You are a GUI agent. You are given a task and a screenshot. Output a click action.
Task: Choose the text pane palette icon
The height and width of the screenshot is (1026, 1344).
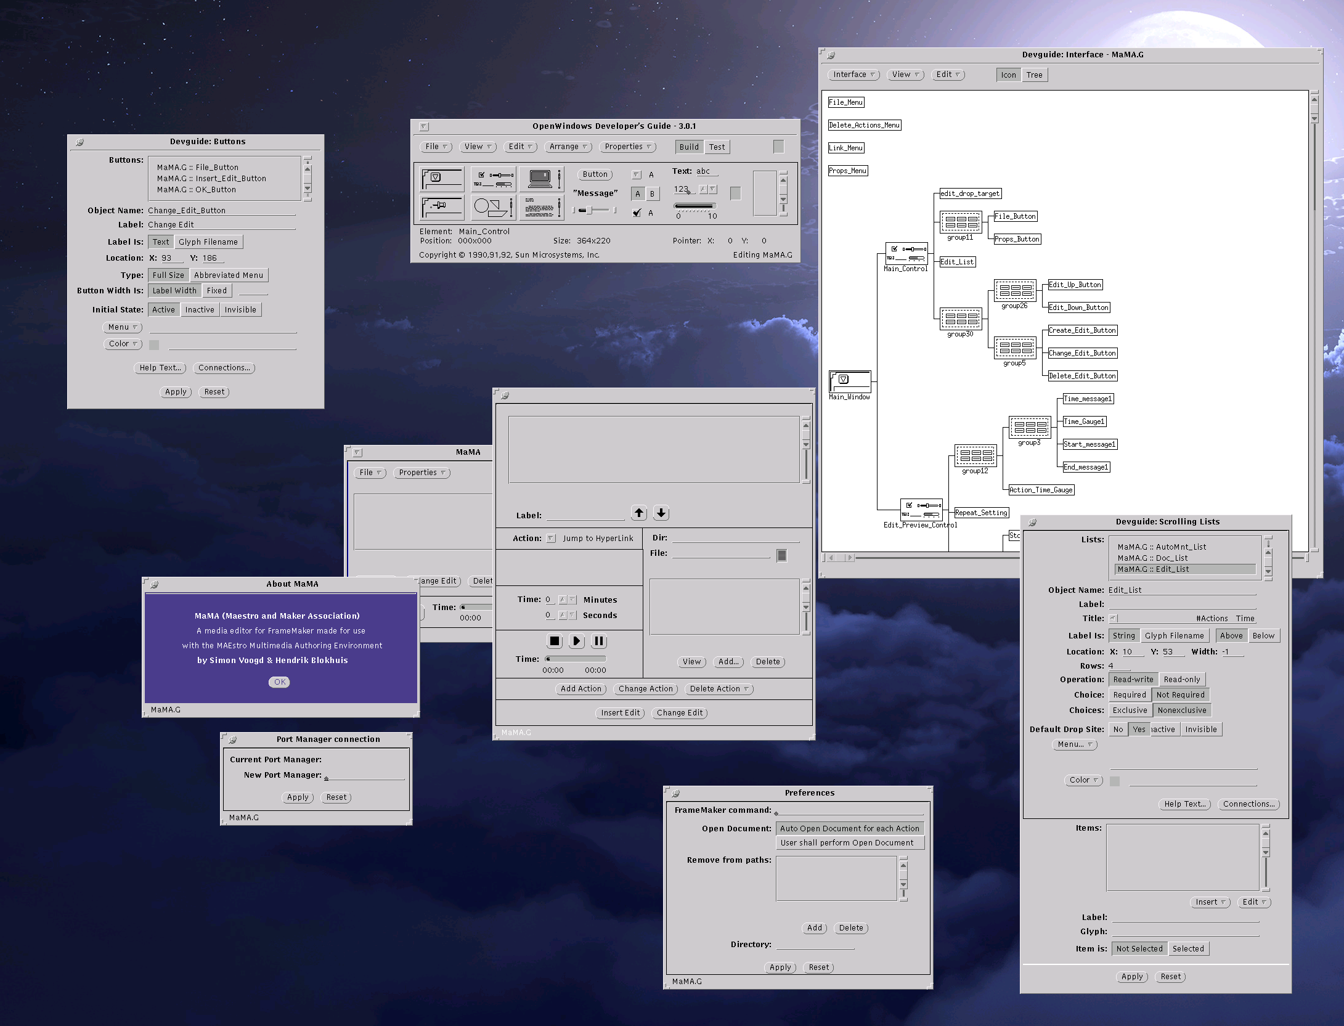[x=540, y=208]
